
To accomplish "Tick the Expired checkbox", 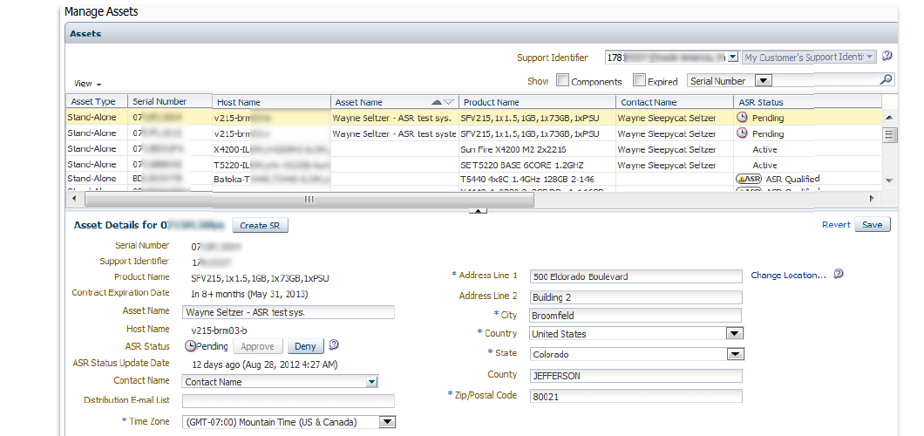I will [639, 81].
